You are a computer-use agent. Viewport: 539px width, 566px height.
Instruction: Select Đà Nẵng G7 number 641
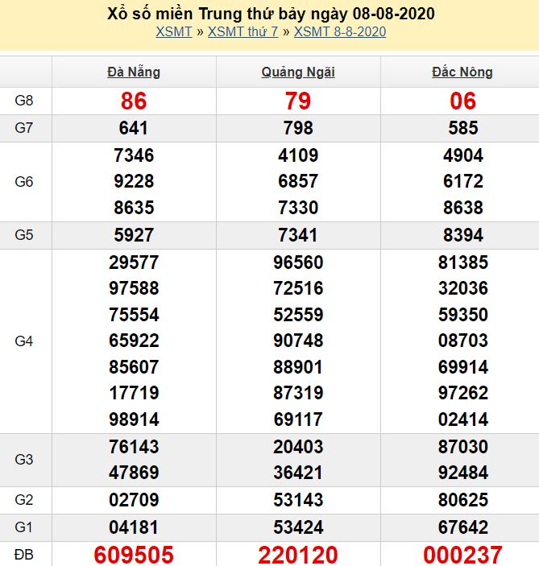click(x=134, y=128)
